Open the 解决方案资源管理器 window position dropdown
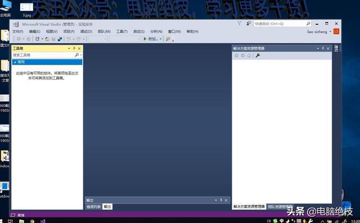The height and width of the screenshot is (223, 360). [x=318, y=48]
